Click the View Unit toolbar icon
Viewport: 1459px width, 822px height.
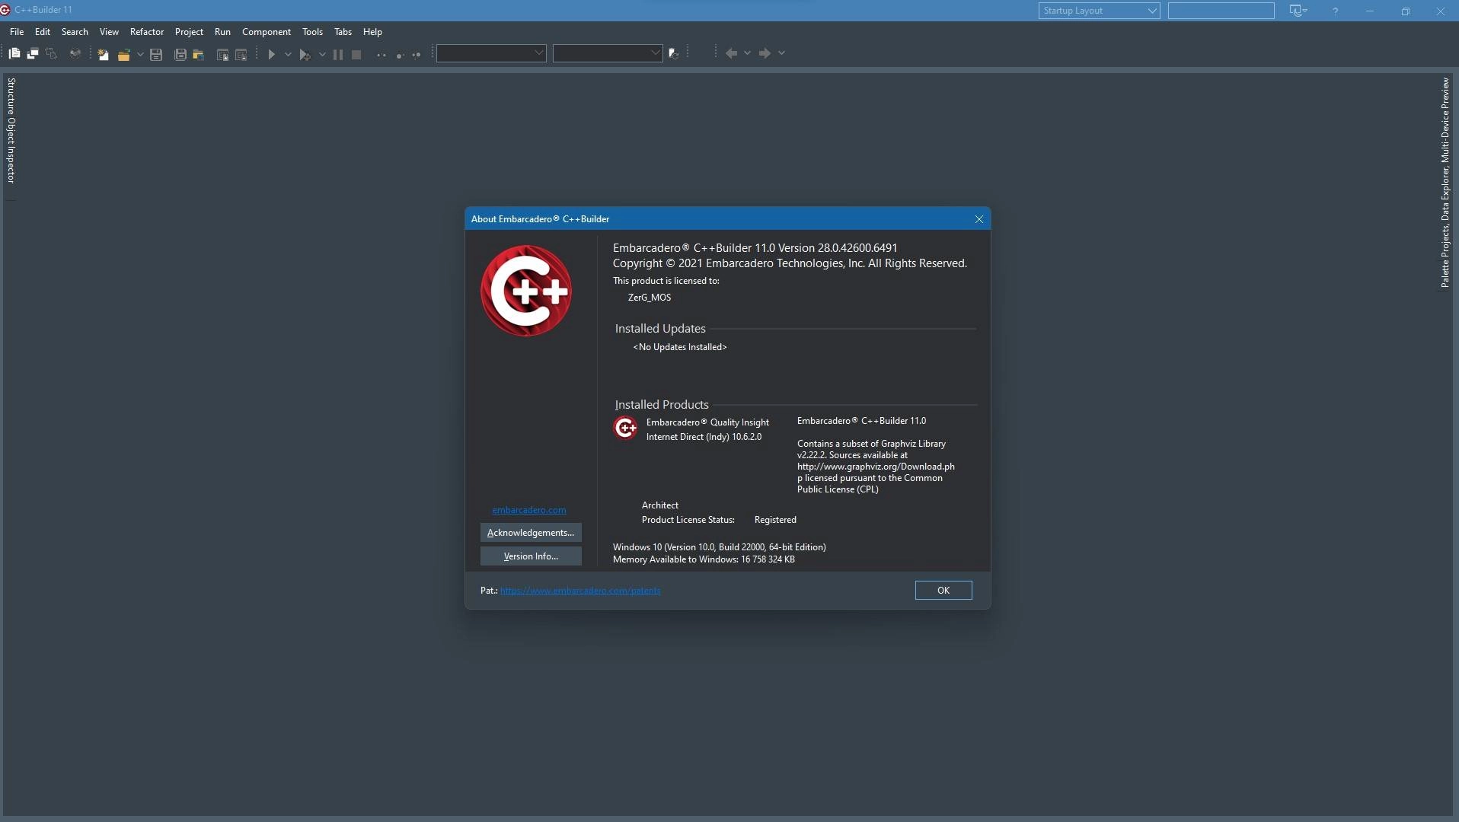(14, 53)
